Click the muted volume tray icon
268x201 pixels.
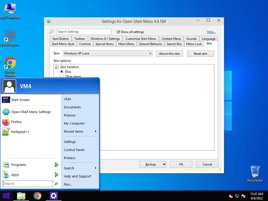point(231,196)
